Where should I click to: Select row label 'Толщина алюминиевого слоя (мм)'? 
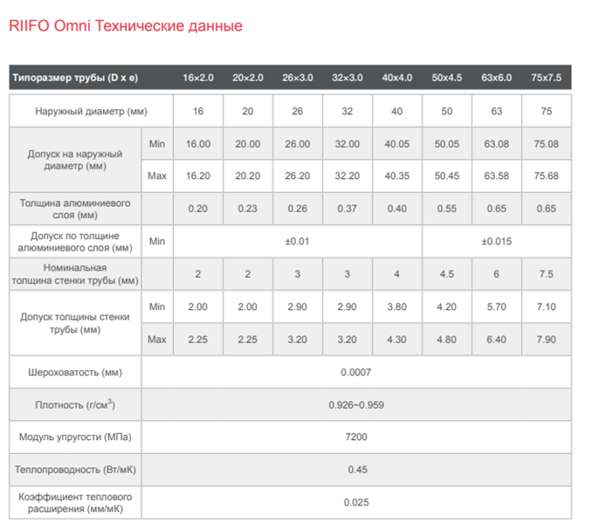click(75, 210)
